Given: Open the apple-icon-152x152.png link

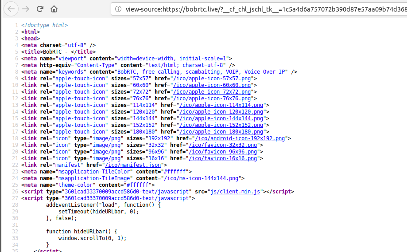Looking at the screenshot, I should (221, 125).
